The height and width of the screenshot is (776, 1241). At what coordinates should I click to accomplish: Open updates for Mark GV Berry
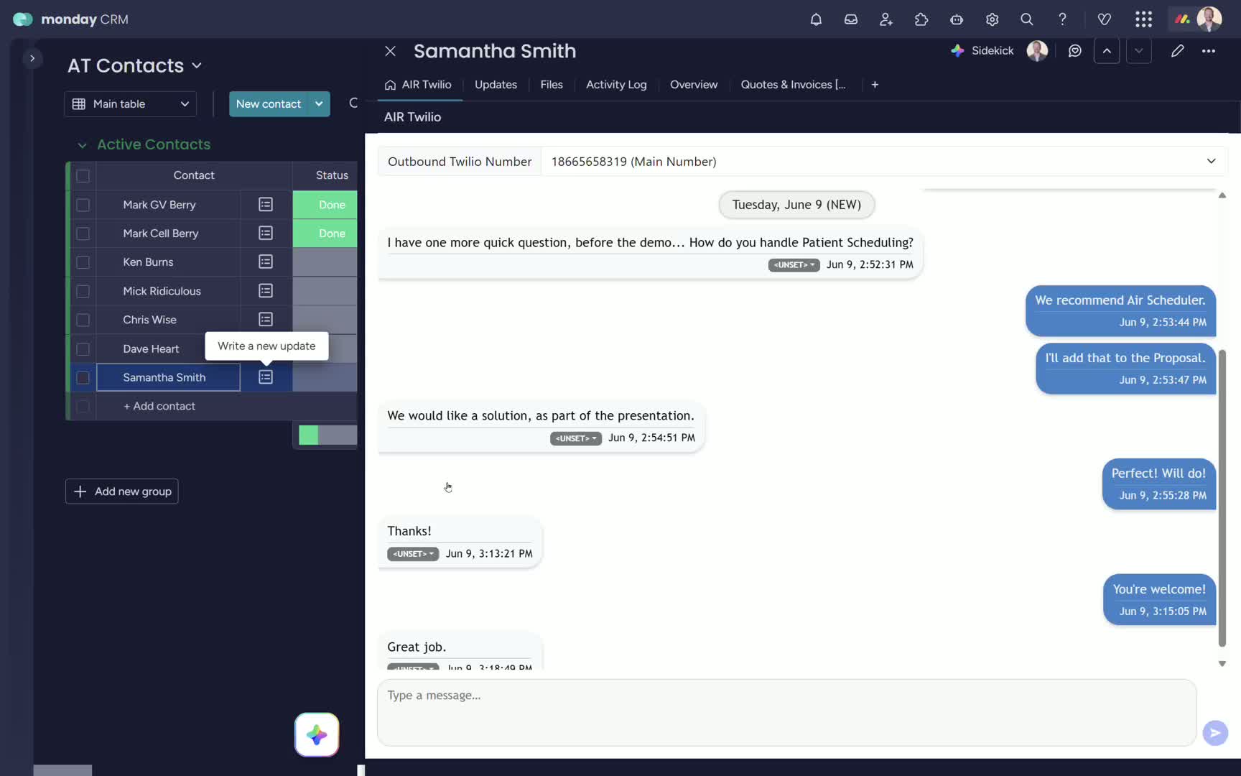tap(266, 205)
